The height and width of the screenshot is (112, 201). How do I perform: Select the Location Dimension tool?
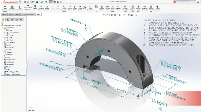pyautogui.click(x=12, y=8)
